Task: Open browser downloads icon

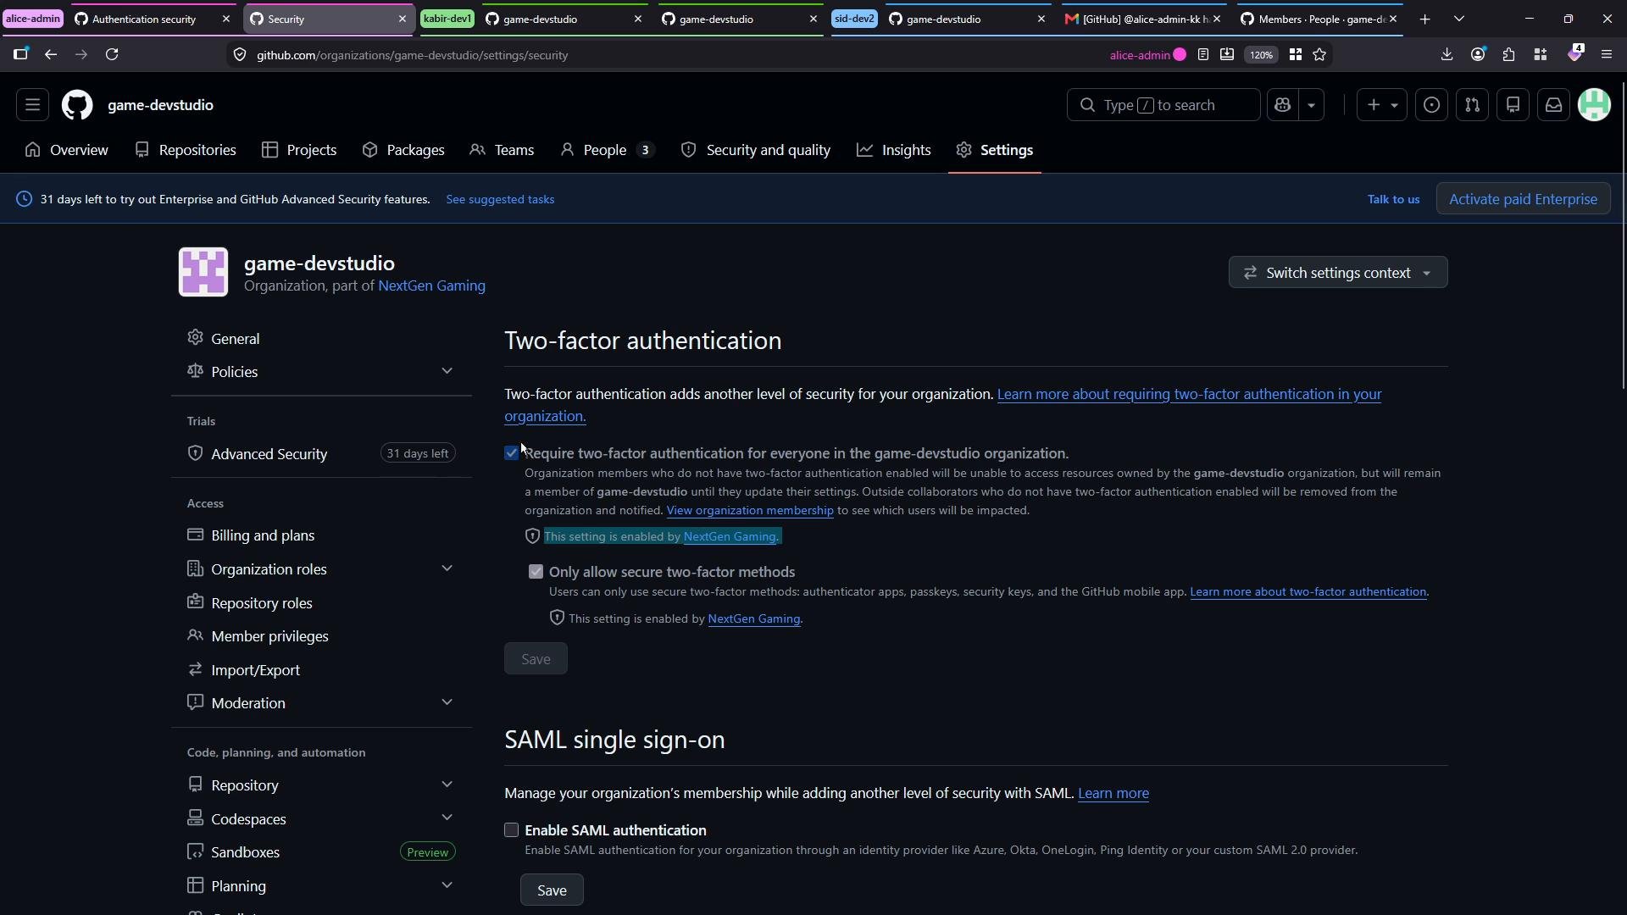Action: (x=1447, y=54)
